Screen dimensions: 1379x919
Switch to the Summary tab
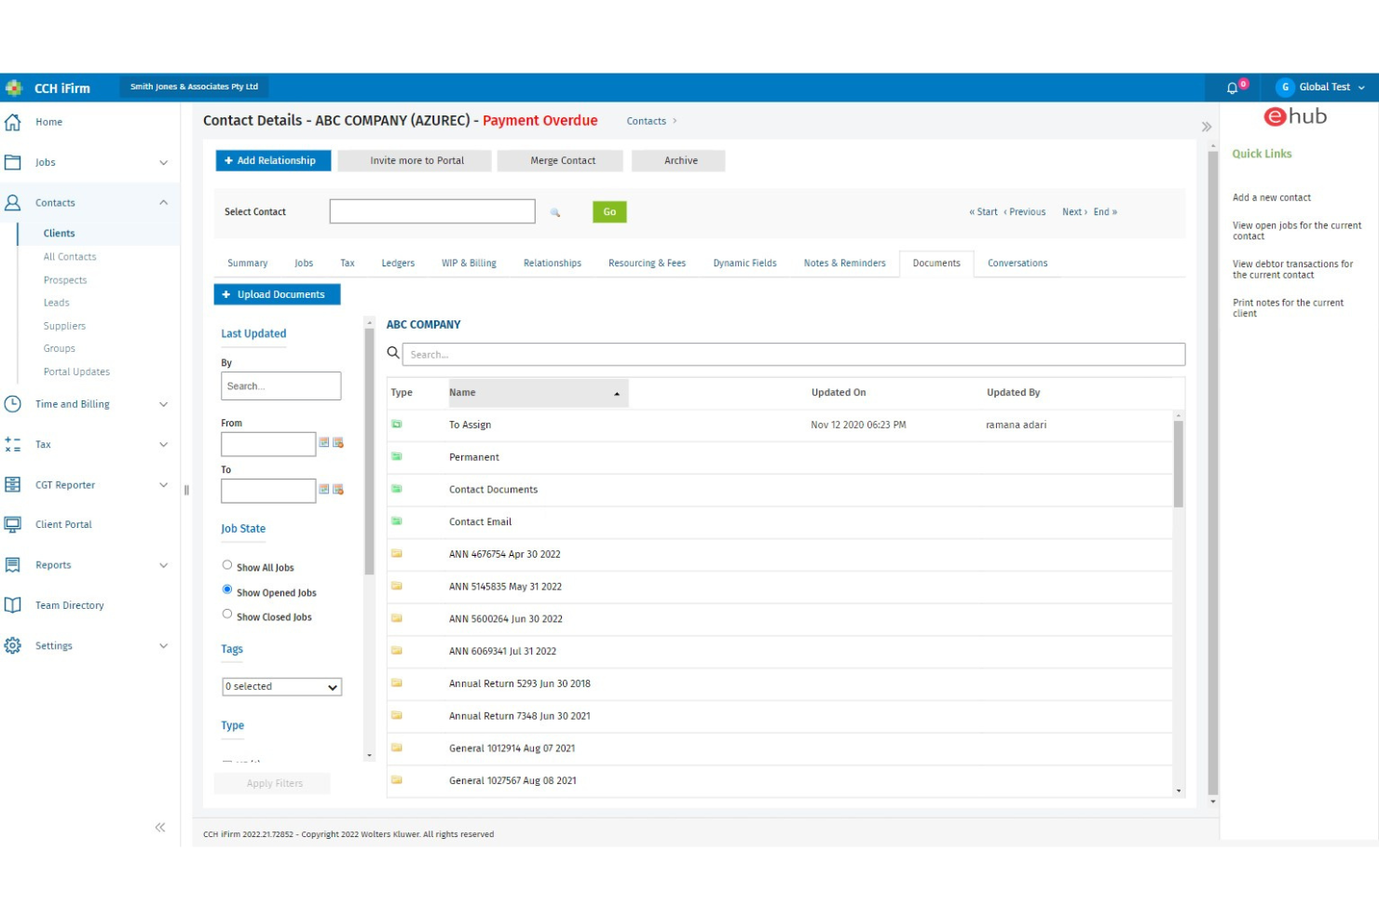tap(248, 264)
